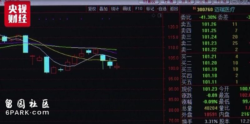Click the tall cyan candlestick near 115
Screen dimensions: 250x124
[x=25, y=44]
